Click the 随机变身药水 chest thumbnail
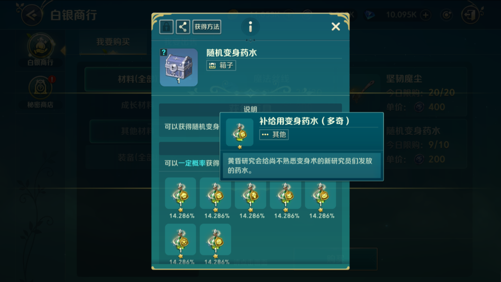The height and width of the screenshot is (282, 501). [179, 67]
